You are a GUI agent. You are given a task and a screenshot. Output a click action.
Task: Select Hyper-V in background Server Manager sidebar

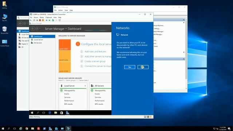(24, 44)
